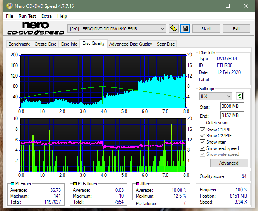Open the BENQ DVD drive selection dropdown
Screen dimensions: 258x211
pyautogui.click(x=116, y=29)
